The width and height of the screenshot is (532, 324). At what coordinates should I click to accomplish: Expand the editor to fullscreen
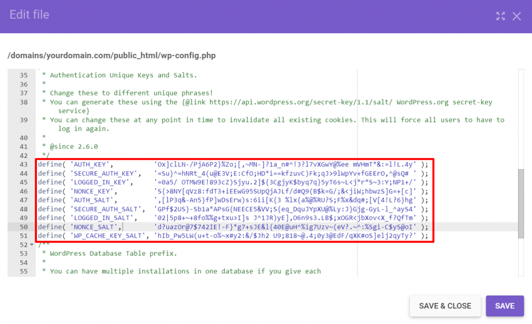coord(500,16)
